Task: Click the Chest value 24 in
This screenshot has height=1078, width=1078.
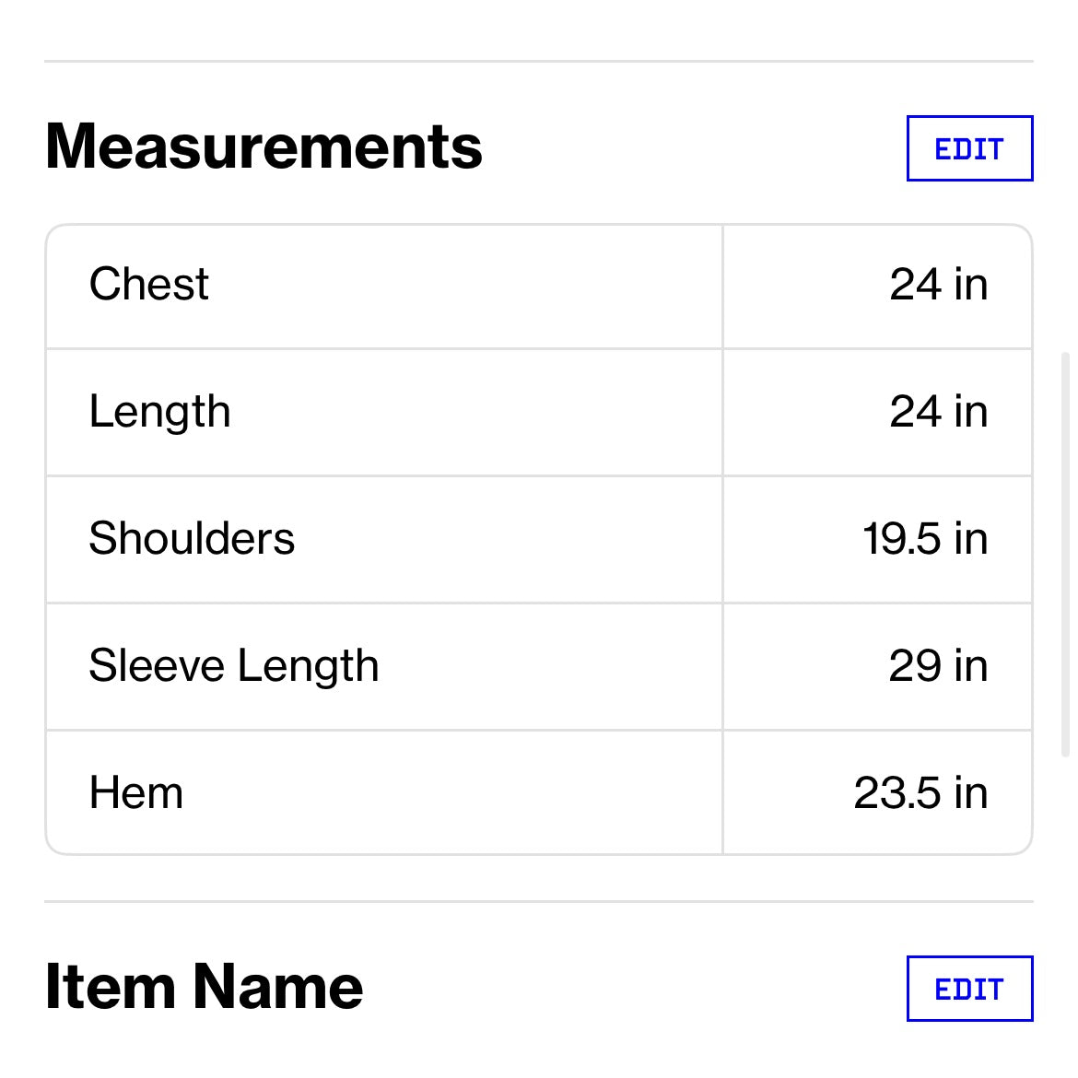Action: pyautogui.click(x=938, y=284)
